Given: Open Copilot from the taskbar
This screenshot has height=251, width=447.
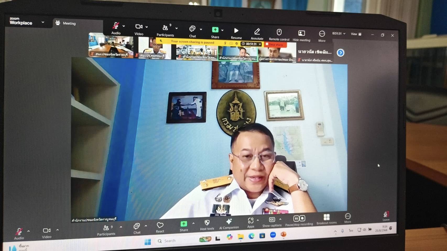Looking at the screenshot, I should [x=230, y=237].
